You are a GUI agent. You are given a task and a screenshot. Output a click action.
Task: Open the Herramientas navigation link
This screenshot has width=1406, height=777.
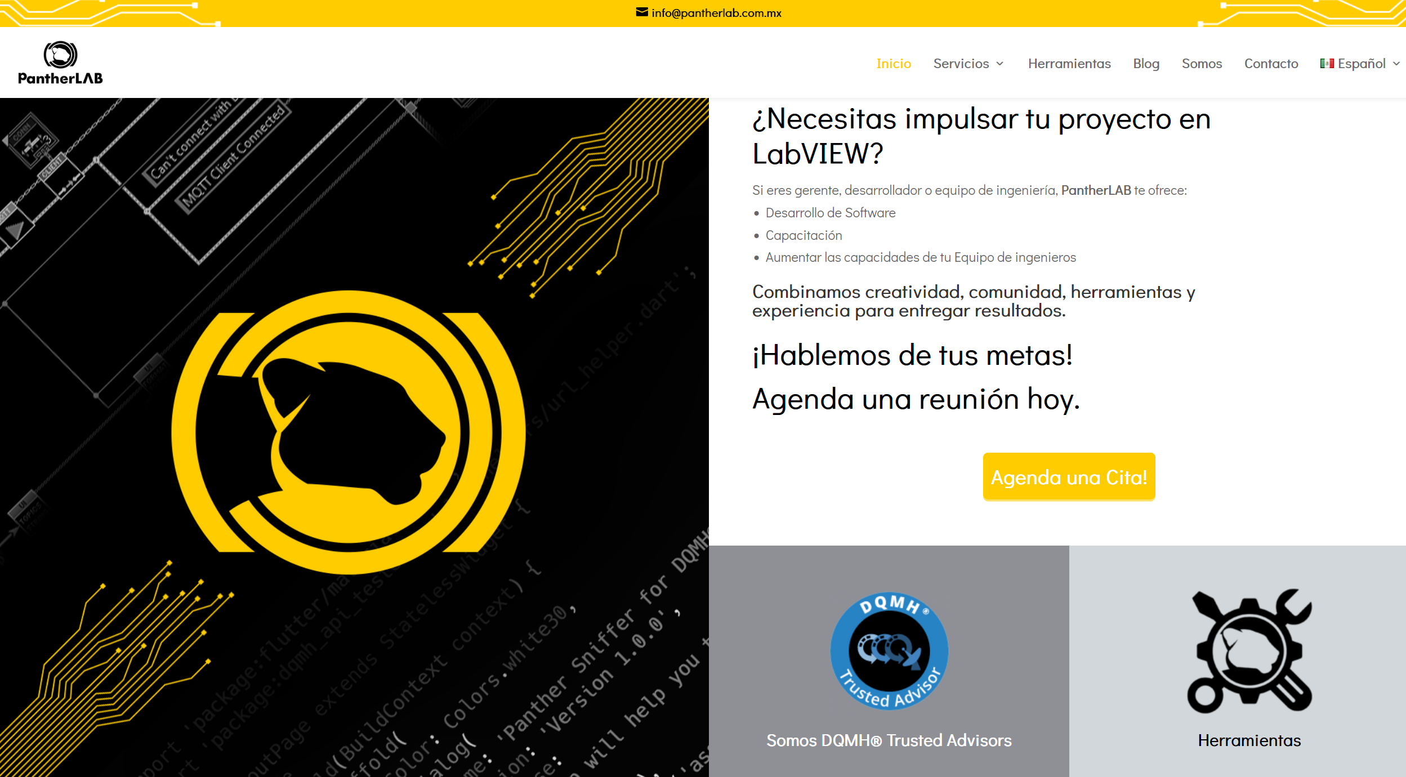1069,64
